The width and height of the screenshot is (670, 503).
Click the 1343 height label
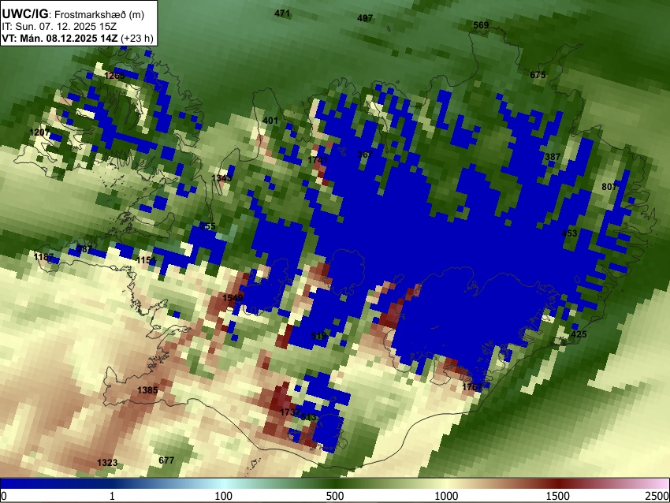(x=221, y=177)
